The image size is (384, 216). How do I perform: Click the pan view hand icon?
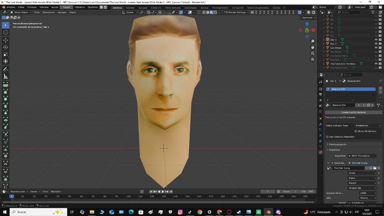(x=313, y=47)
